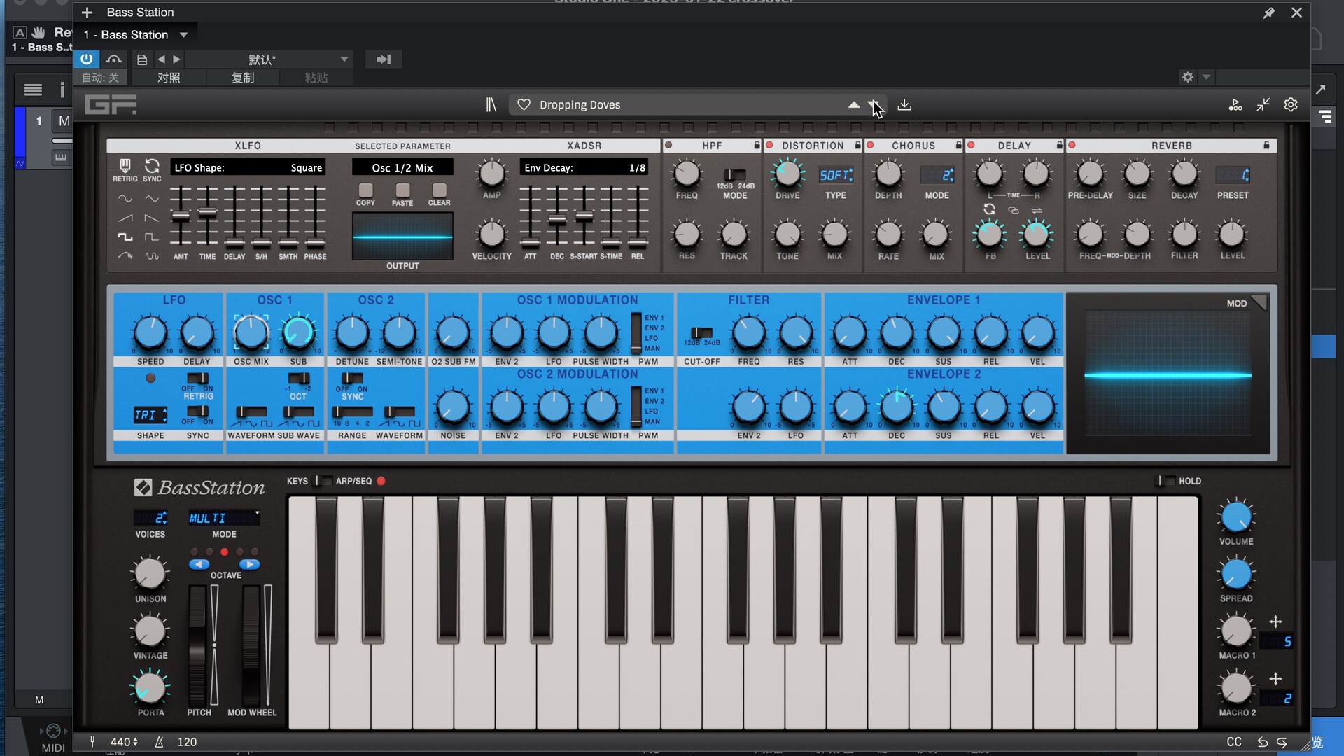Click the COPY button in XLFO
This screenshot has width=1344, height=756.
coord(365,190)
